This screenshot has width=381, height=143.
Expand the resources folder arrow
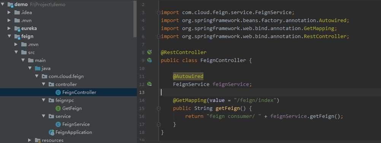click(x=30, y=140)
